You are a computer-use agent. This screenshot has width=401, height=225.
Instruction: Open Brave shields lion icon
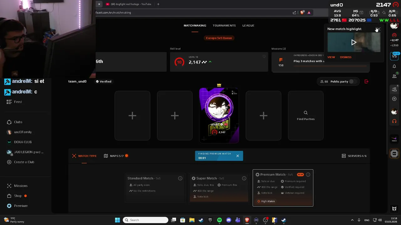[302, 12]
